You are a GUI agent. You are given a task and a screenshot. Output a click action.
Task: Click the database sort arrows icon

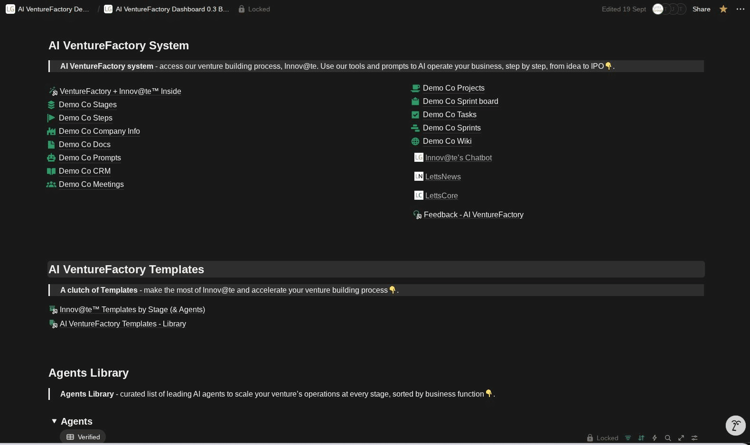pos(641,438)
